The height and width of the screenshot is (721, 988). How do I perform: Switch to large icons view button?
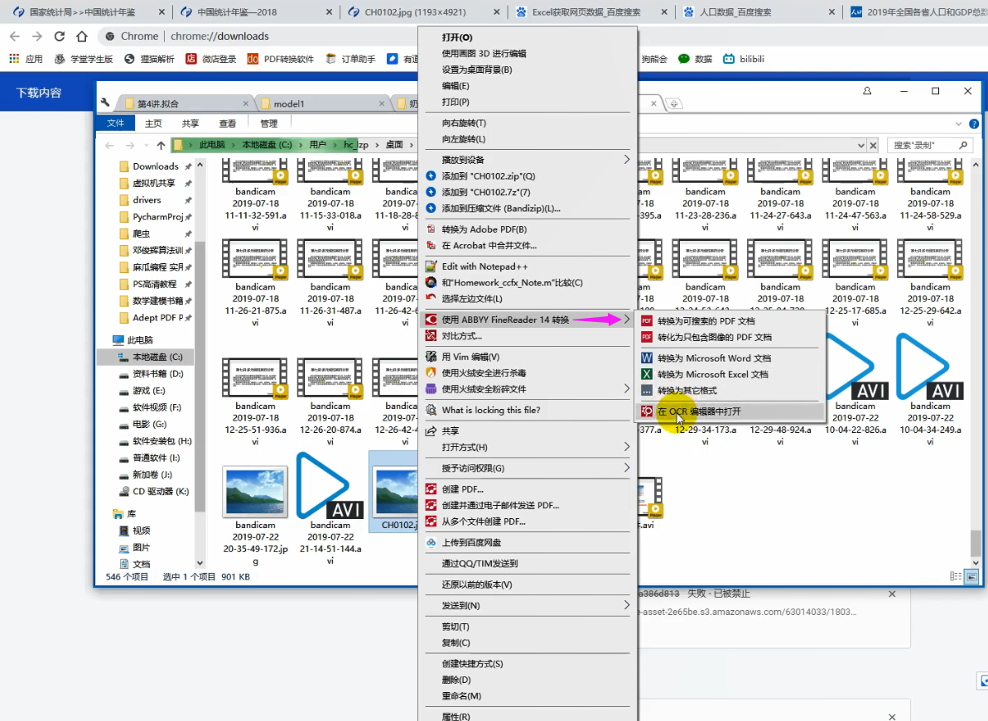pyautogui.click(x=971, y=576)
